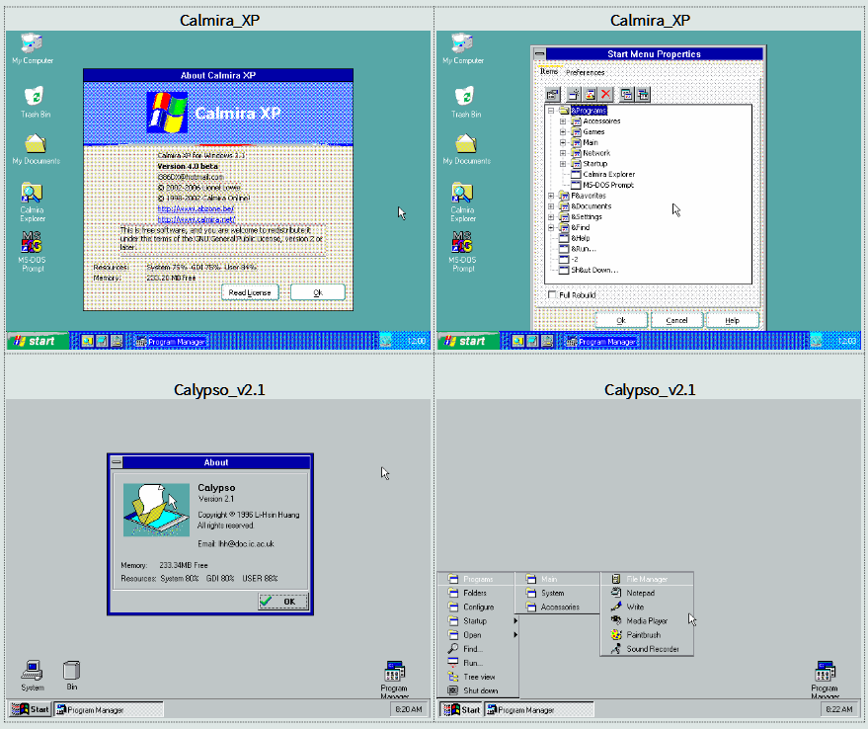Viewport: 868px width, 729px height.
Task: Open Trash Bin icon beside About Calmira XP dialog
Action: 35,102
